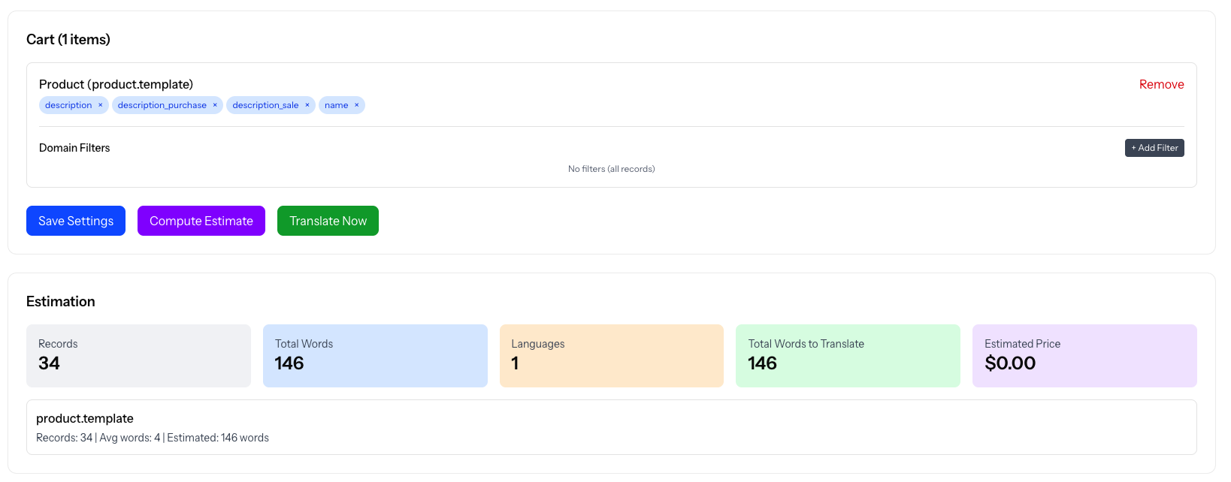Click the Records summary card
The image size is (1231, 482).
pyautogui.click(x=138, y=356)
